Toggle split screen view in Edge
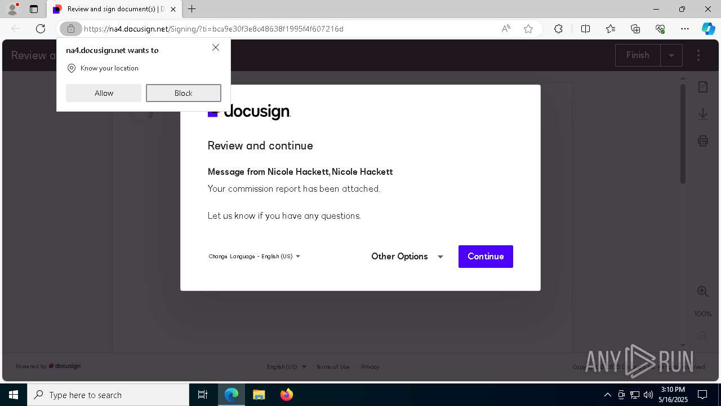Screen dimensions: 721x406 click(x=585, y=29)
